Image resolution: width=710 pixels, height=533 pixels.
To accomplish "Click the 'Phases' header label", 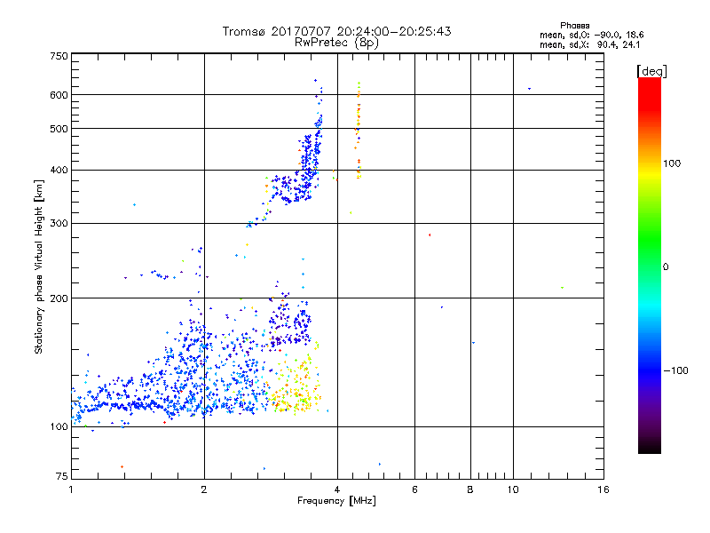I will click(x=574, y=26).
